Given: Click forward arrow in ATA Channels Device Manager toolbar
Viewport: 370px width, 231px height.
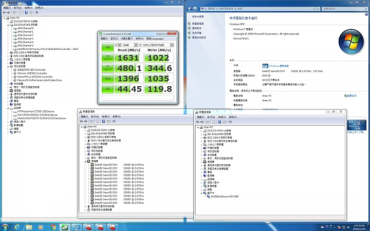Looking at the screenshot, I should click(x=9, y=12).
